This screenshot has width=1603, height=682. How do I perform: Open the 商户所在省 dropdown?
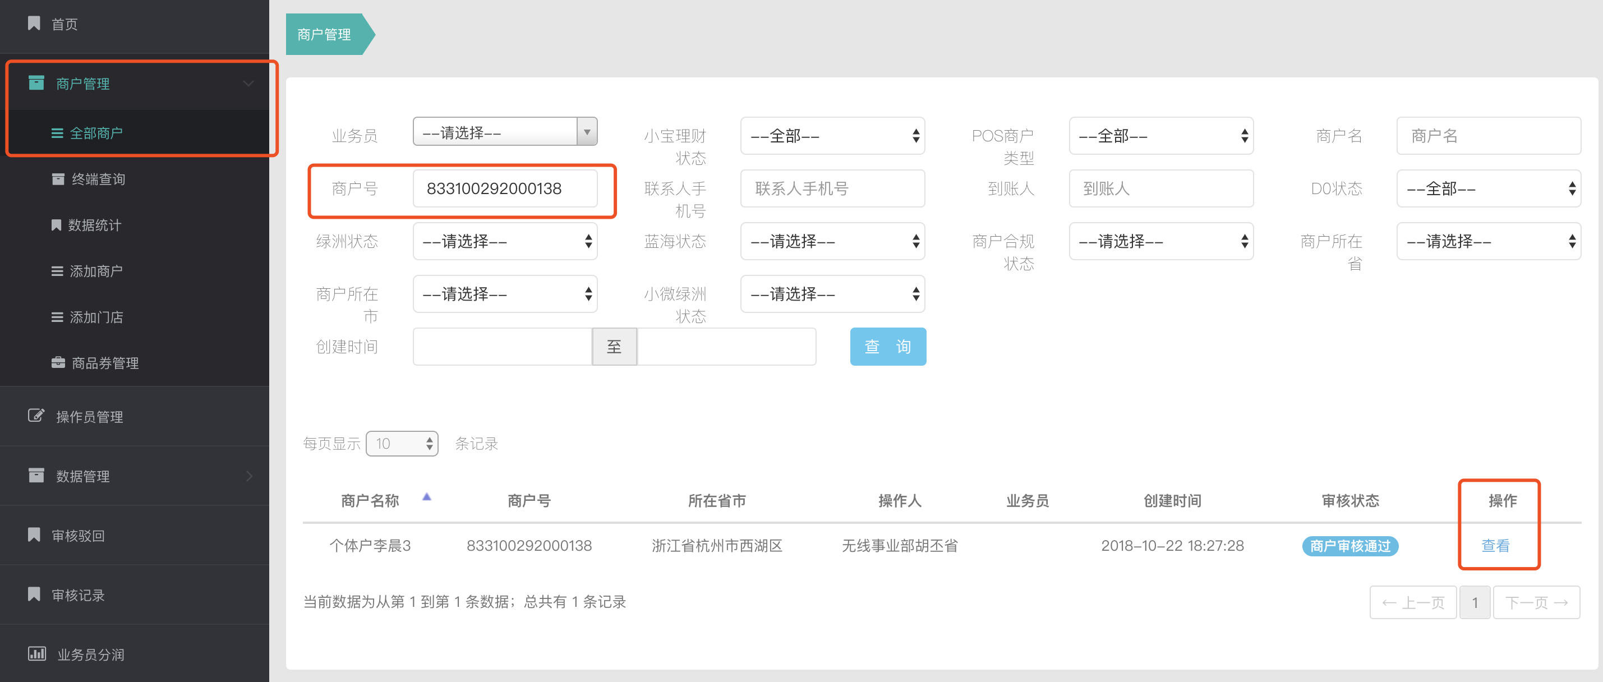[1489, 241]
